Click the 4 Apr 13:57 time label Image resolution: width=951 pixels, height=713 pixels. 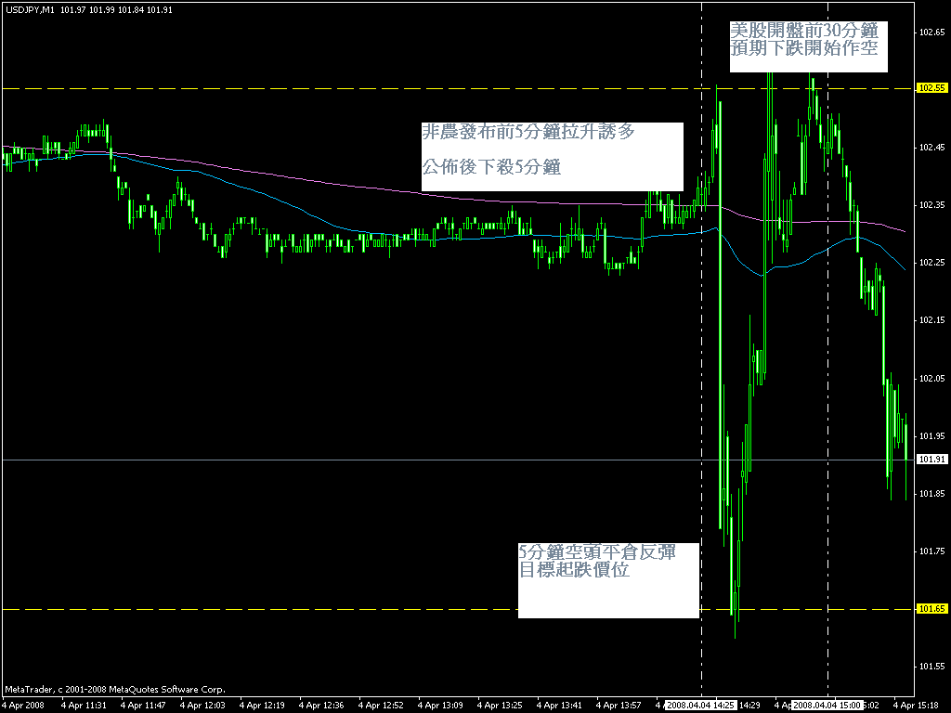[619, 706]
